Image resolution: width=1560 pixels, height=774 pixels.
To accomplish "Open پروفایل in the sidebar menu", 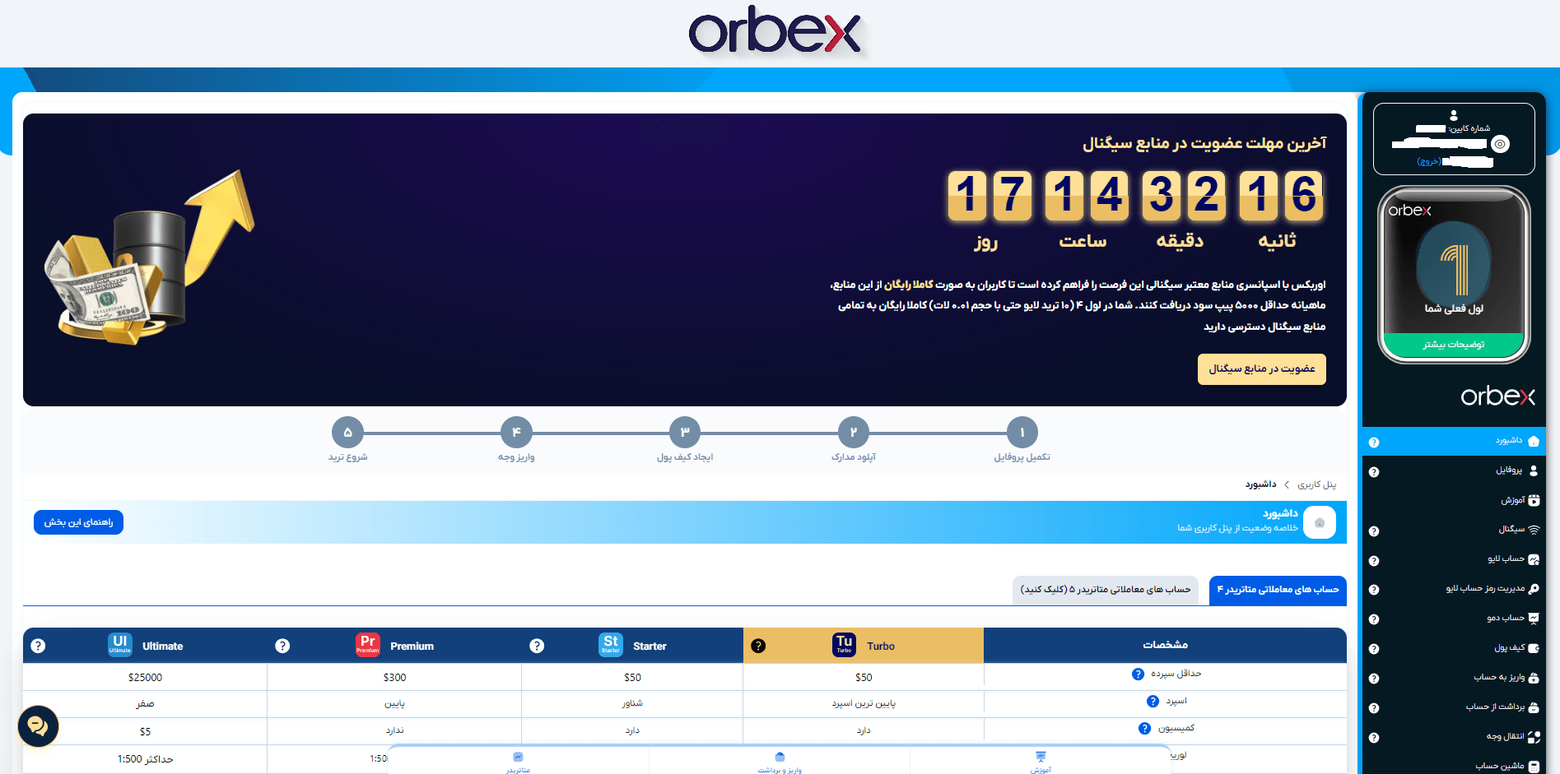I will (1454, 470).
